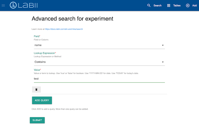199x126 pixels.
Task: Select the 'Contains' expression combo box
Action: (96, 62)
